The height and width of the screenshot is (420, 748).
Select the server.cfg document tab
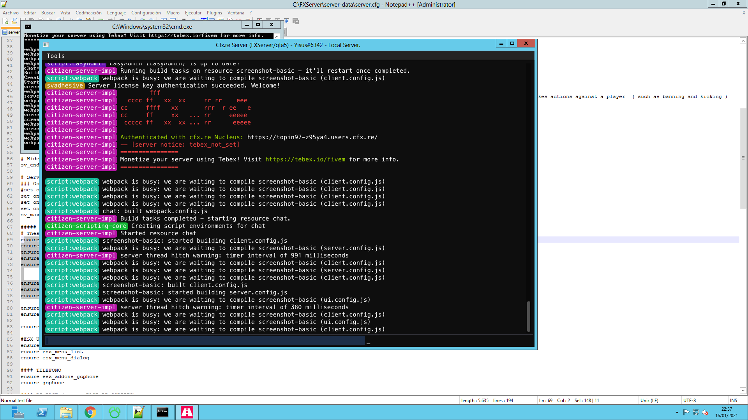point(11,32)
